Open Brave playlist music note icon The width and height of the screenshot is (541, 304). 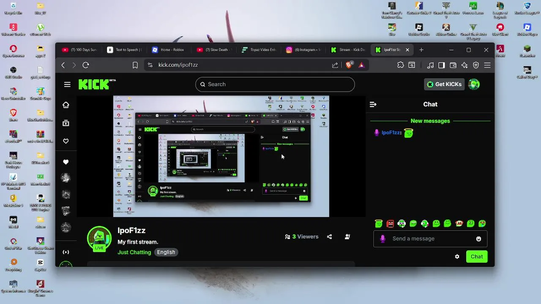click(x=430, y=65)
